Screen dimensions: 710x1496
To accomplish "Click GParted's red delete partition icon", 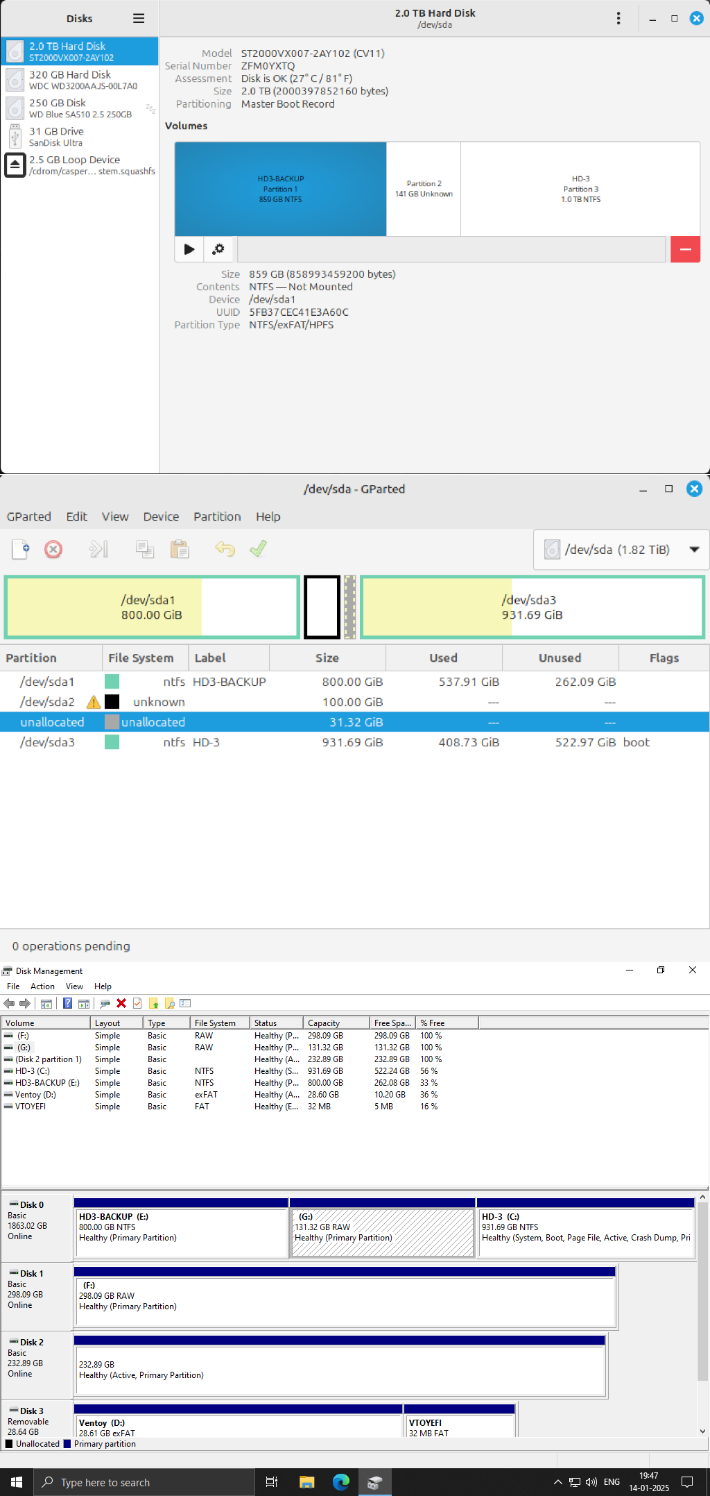I will point(53,549).
